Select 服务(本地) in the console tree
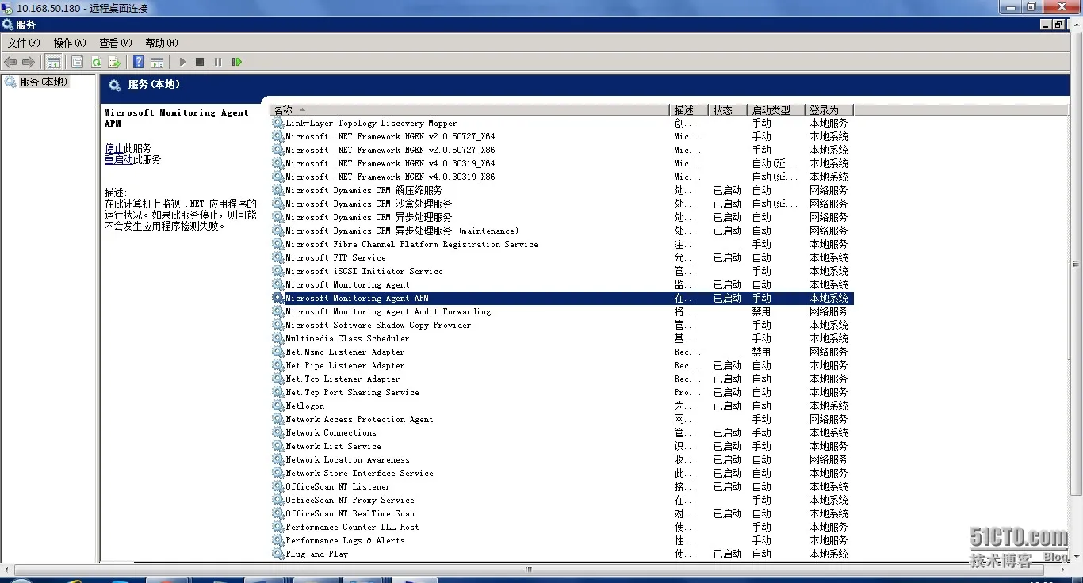 (x=44, y=82)
